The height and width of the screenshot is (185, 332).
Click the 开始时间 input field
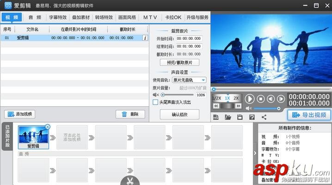(189, 38)
